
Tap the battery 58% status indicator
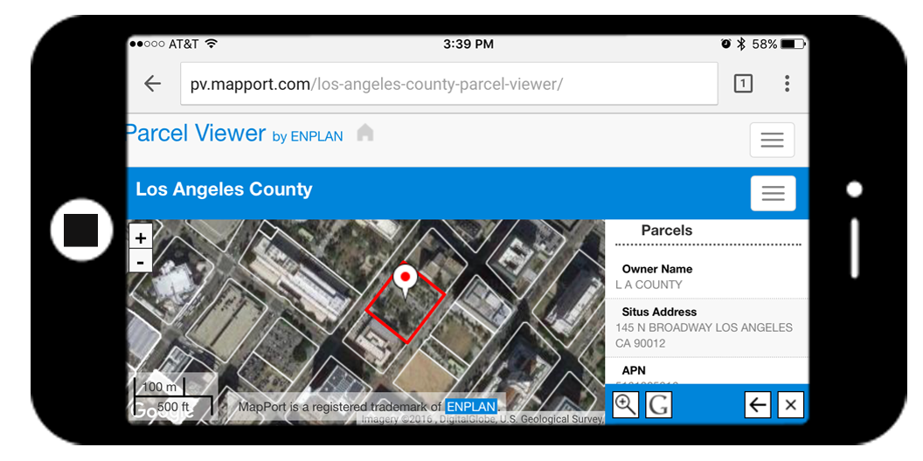tap(778, 45)
